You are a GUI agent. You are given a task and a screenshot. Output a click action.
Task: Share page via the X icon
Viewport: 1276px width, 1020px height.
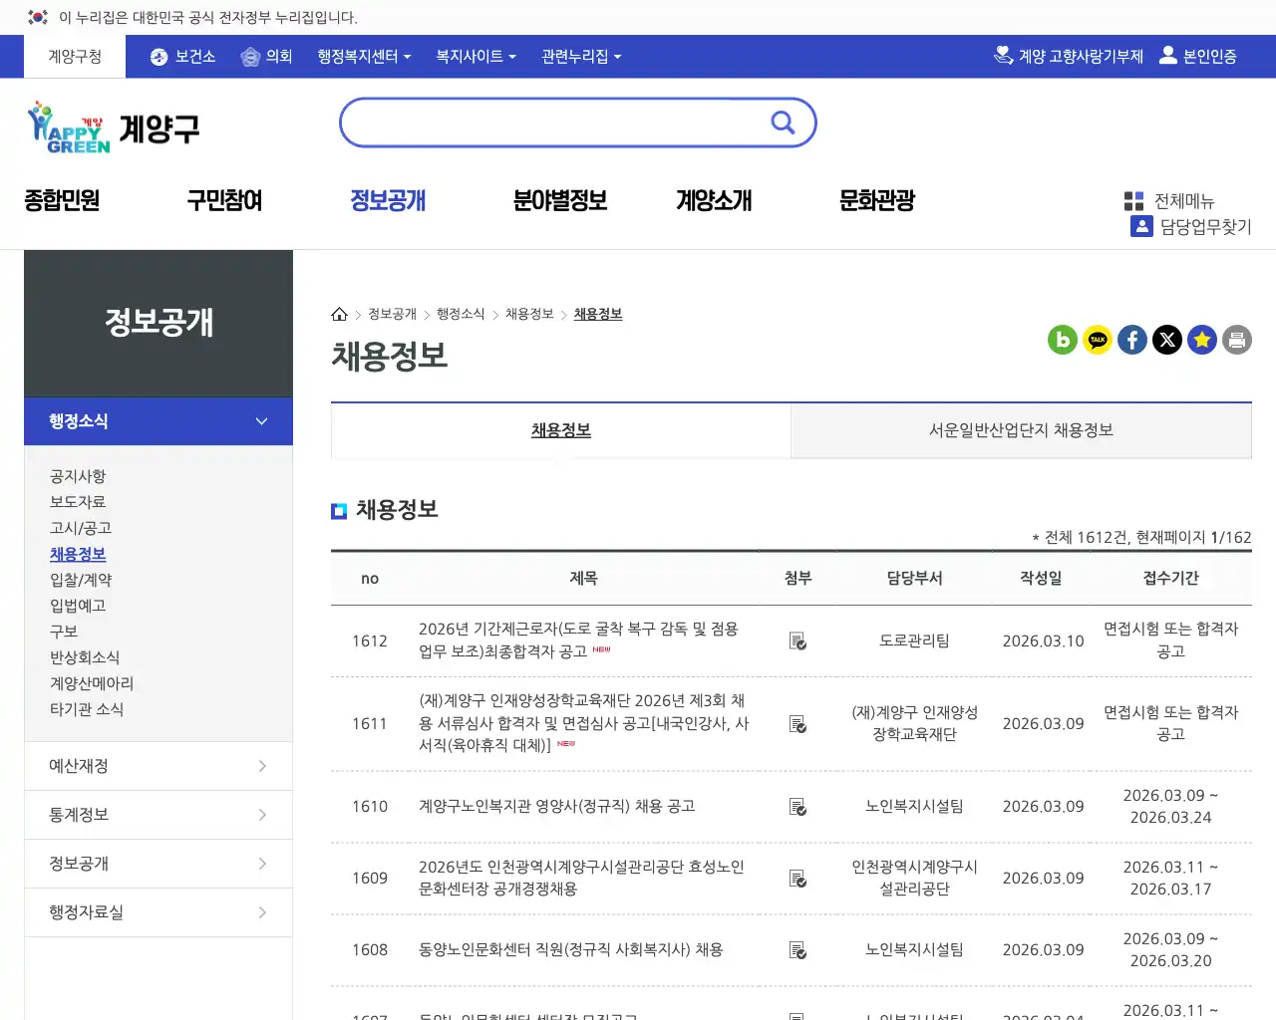click(1167, 340)
